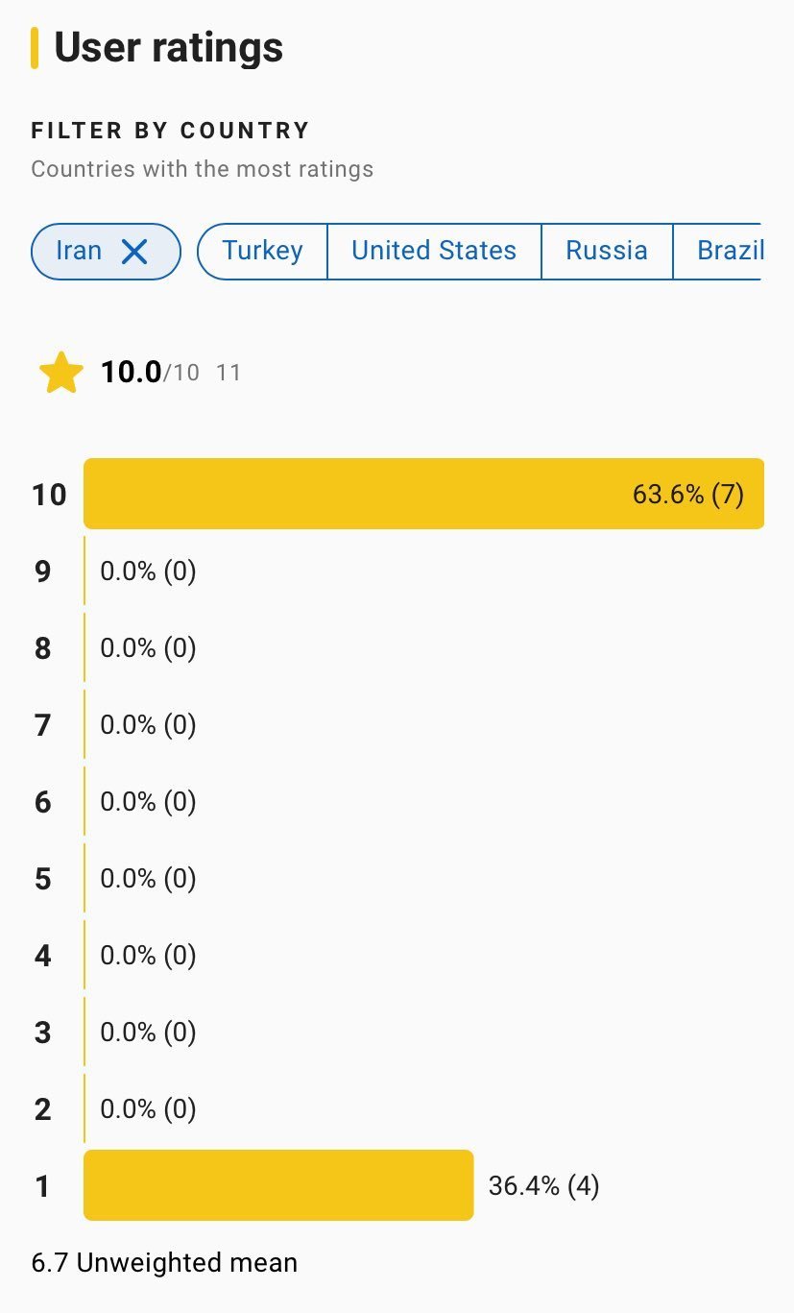Filter ratings by Russia
This screenshot has width=794, height=1313.
coord(607,251)
